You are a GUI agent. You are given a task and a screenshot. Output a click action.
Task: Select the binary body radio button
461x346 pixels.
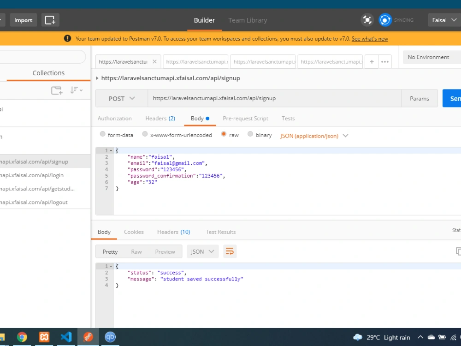pos(250,134)
